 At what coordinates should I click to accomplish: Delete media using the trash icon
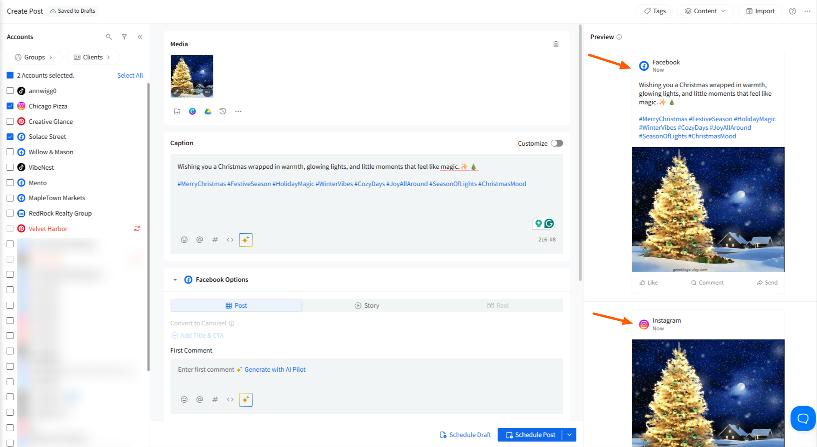(556, 44)
